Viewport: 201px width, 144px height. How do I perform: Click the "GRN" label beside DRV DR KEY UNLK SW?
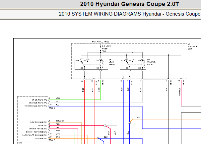click(x=58, y=130)
